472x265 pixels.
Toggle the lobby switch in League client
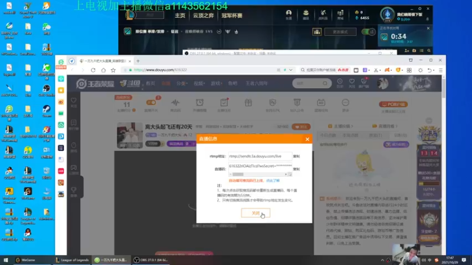pyautogui.click(x=368, y=32)
